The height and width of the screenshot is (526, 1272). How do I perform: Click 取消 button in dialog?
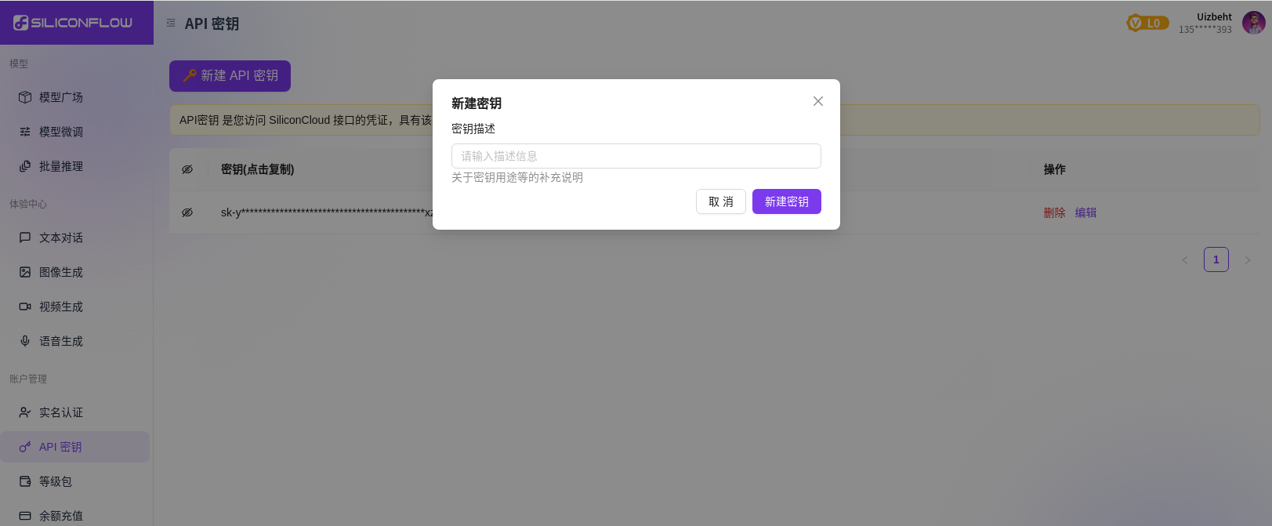pyautogui.click(x=720, y=201)
